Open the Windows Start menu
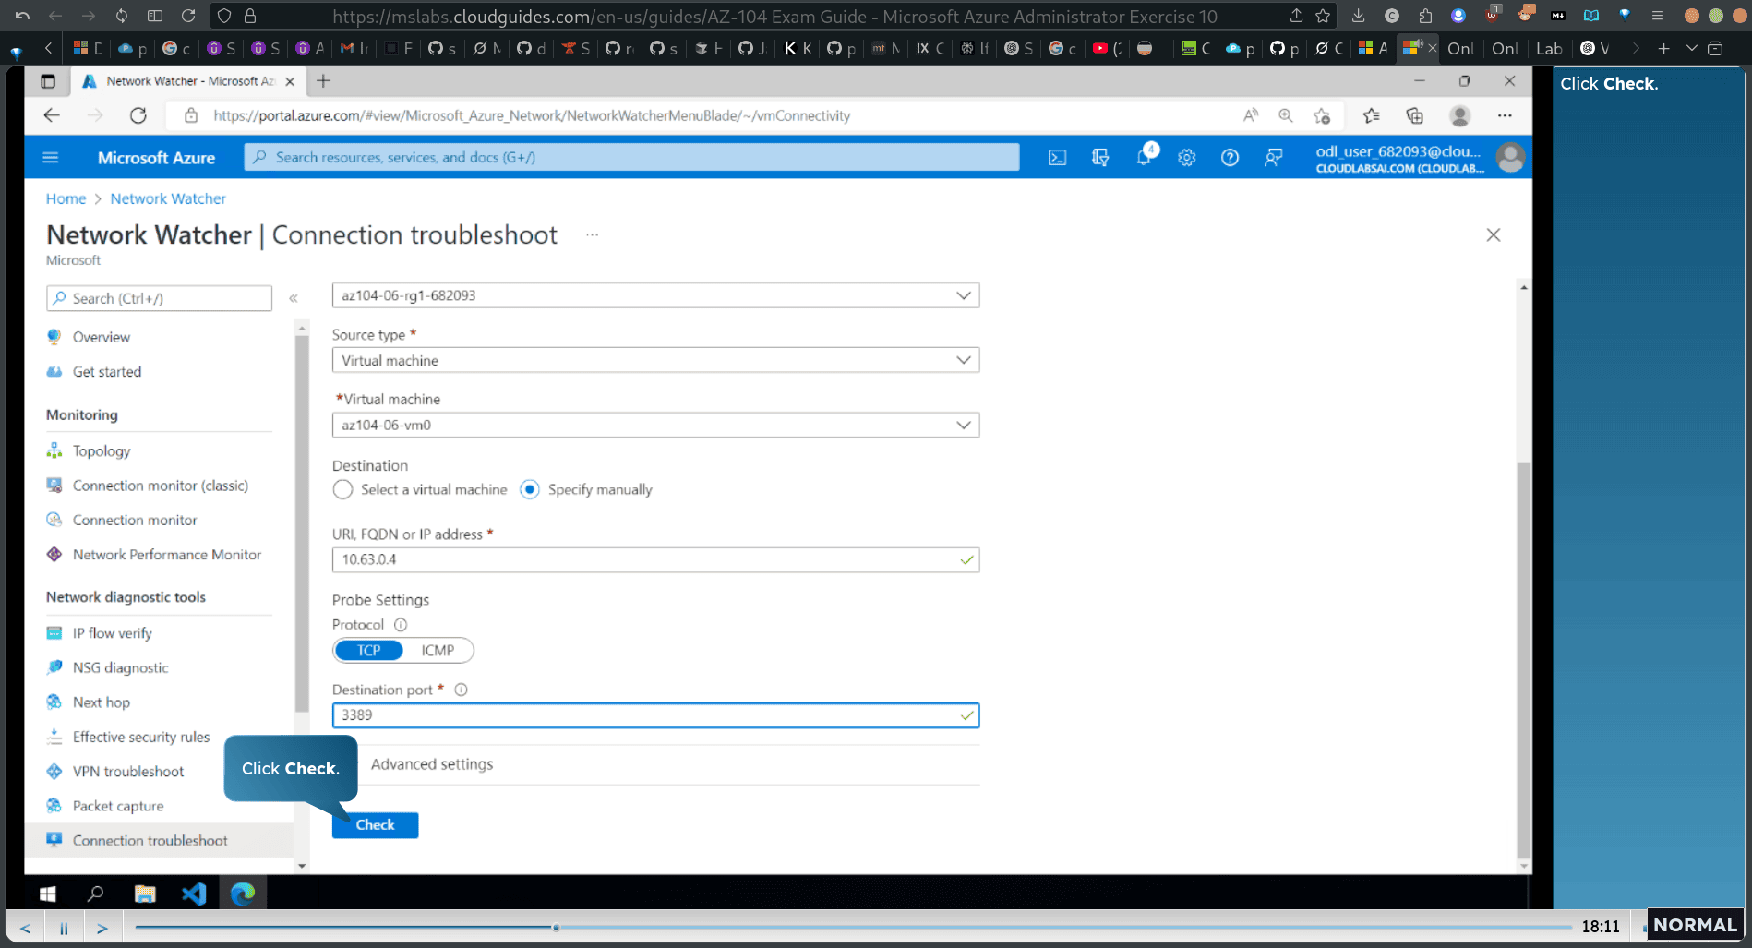This screenshot has height=948, width=1752. (x=48, y=894)
